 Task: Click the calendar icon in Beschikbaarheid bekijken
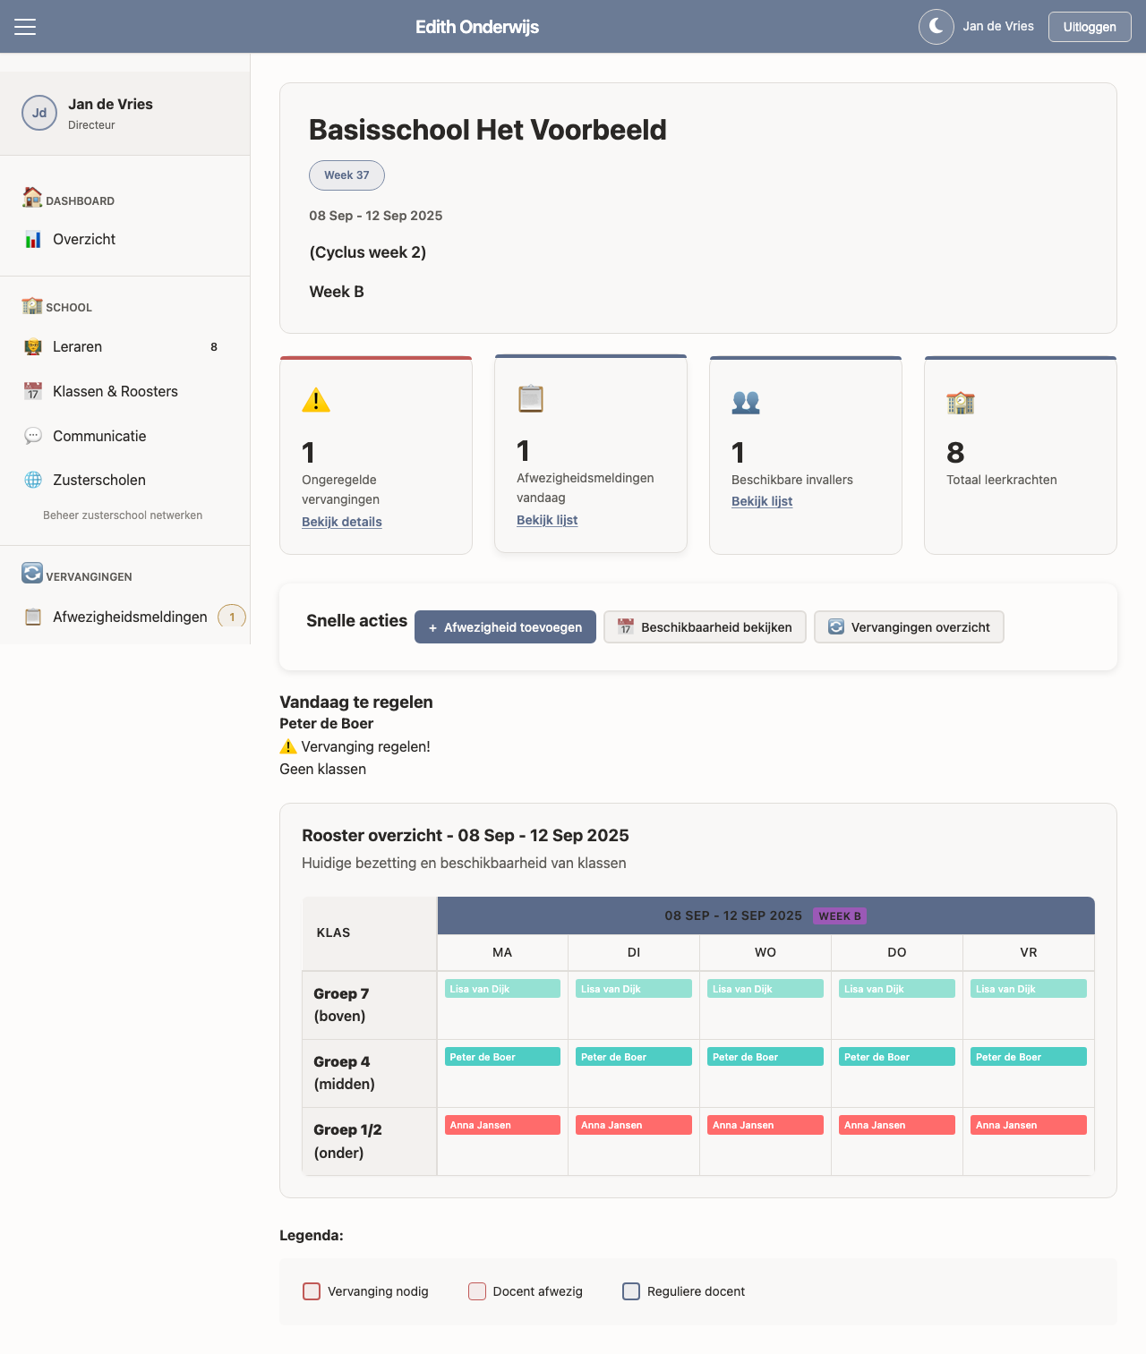[626, 627]
